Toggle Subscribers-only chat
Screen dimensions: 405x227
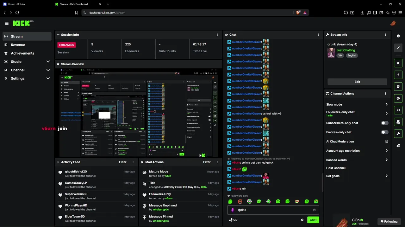[384, 123]
